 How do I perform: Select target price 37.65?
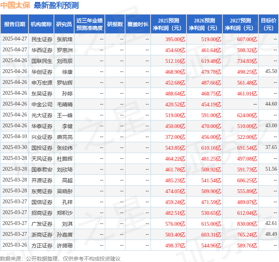click(x=271, y=147)
